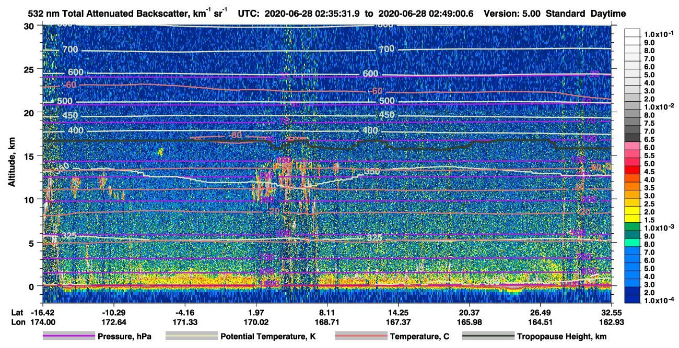Select the Pressure, hPa legend label
The image size is (679, 348).
pos(124,337)
